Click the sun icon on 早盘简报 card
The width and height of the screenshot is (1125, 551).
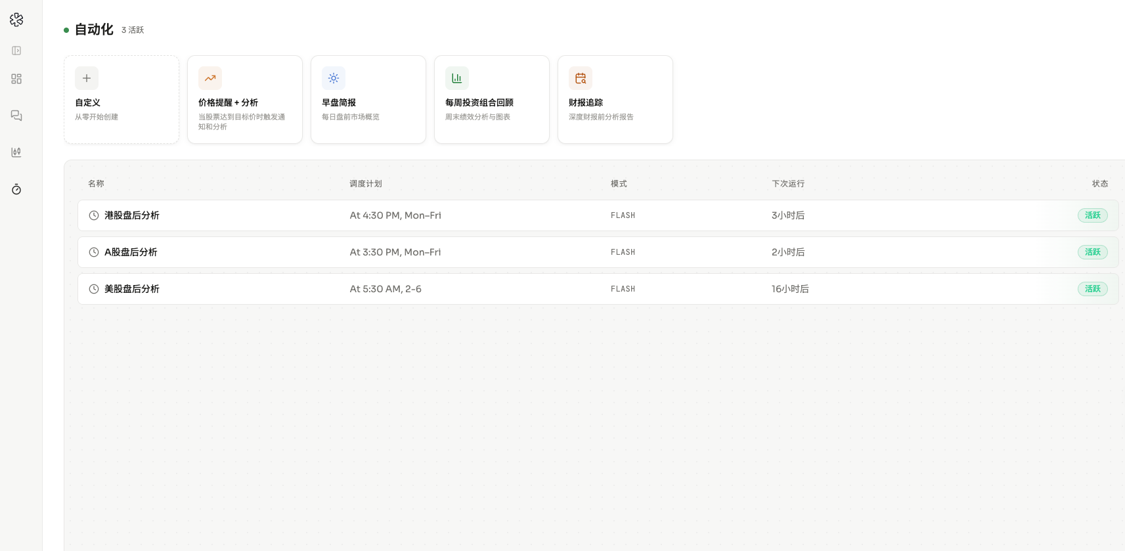pyautogui.click(x=334, y=78)
